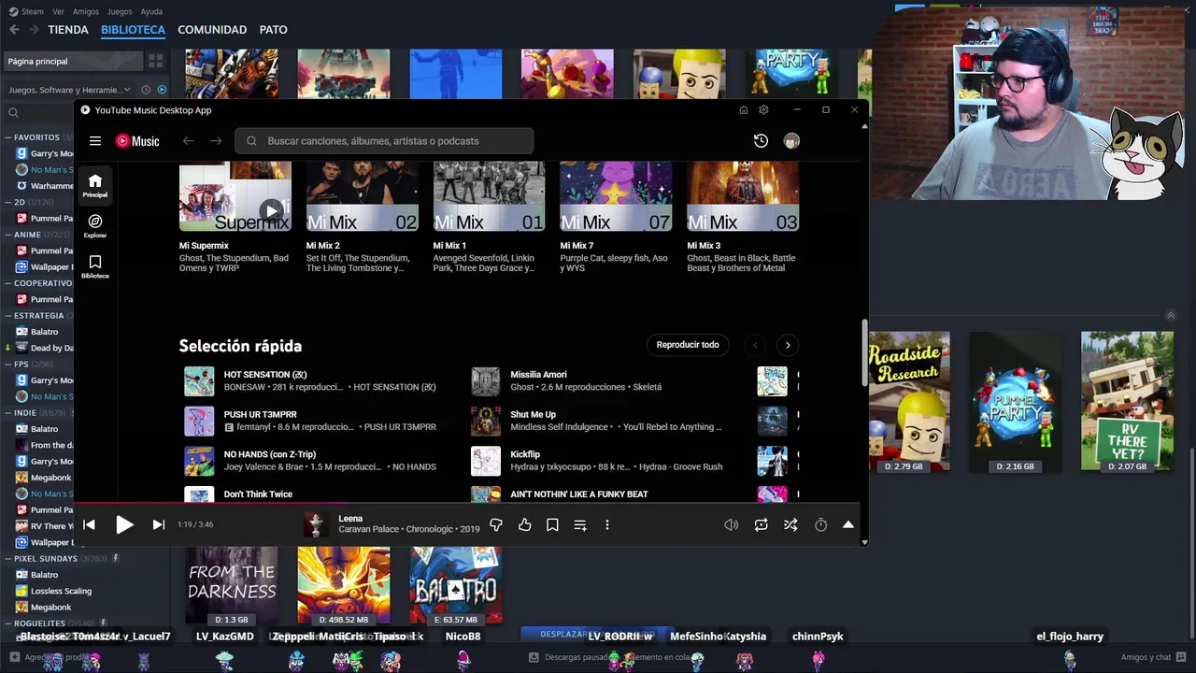Image resolution: width=1196 pixels, height=673 pixels.
Task: Open Mi Mix 2 playlist
Action: pyautogui.click(x=362, y=196)
